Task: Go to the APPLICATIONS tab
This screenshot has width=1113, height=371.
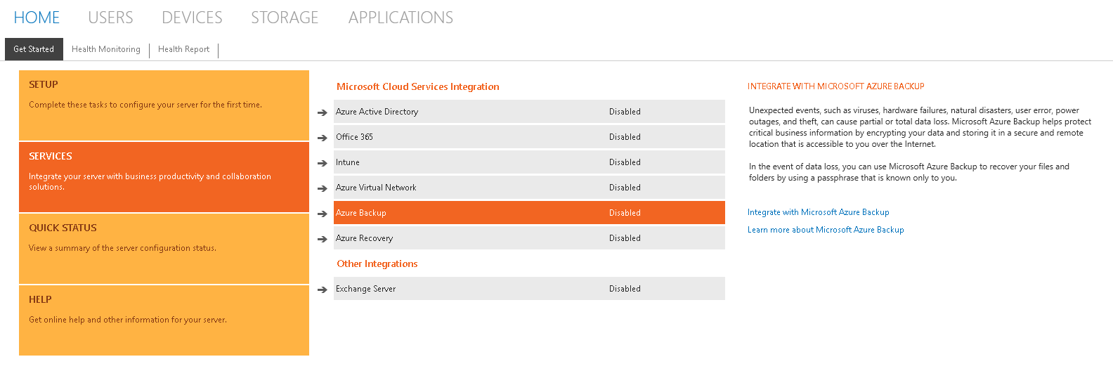Action: click(x=401, y=18)
